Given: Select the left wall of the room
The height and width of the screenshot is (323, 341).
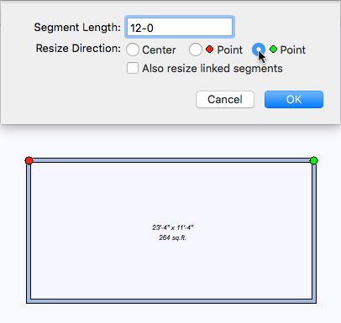Looking at the screenshot, I should [x=29, y=232].
